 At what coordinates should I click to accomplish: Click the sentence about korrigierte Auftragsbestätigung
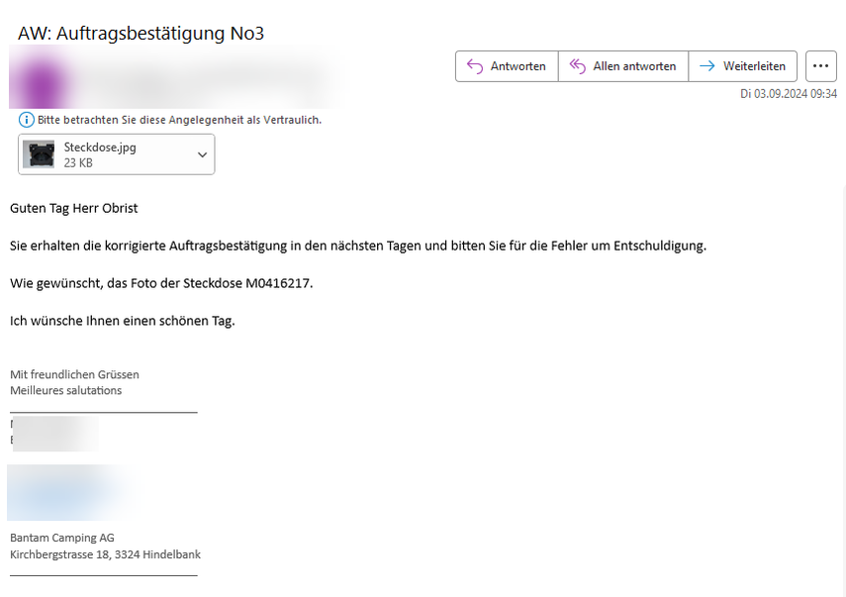(358, 246)
